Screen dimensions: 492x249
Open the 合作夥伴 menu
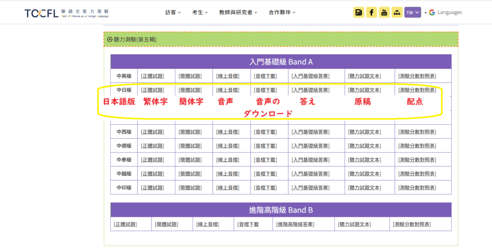tap(282, 12)
